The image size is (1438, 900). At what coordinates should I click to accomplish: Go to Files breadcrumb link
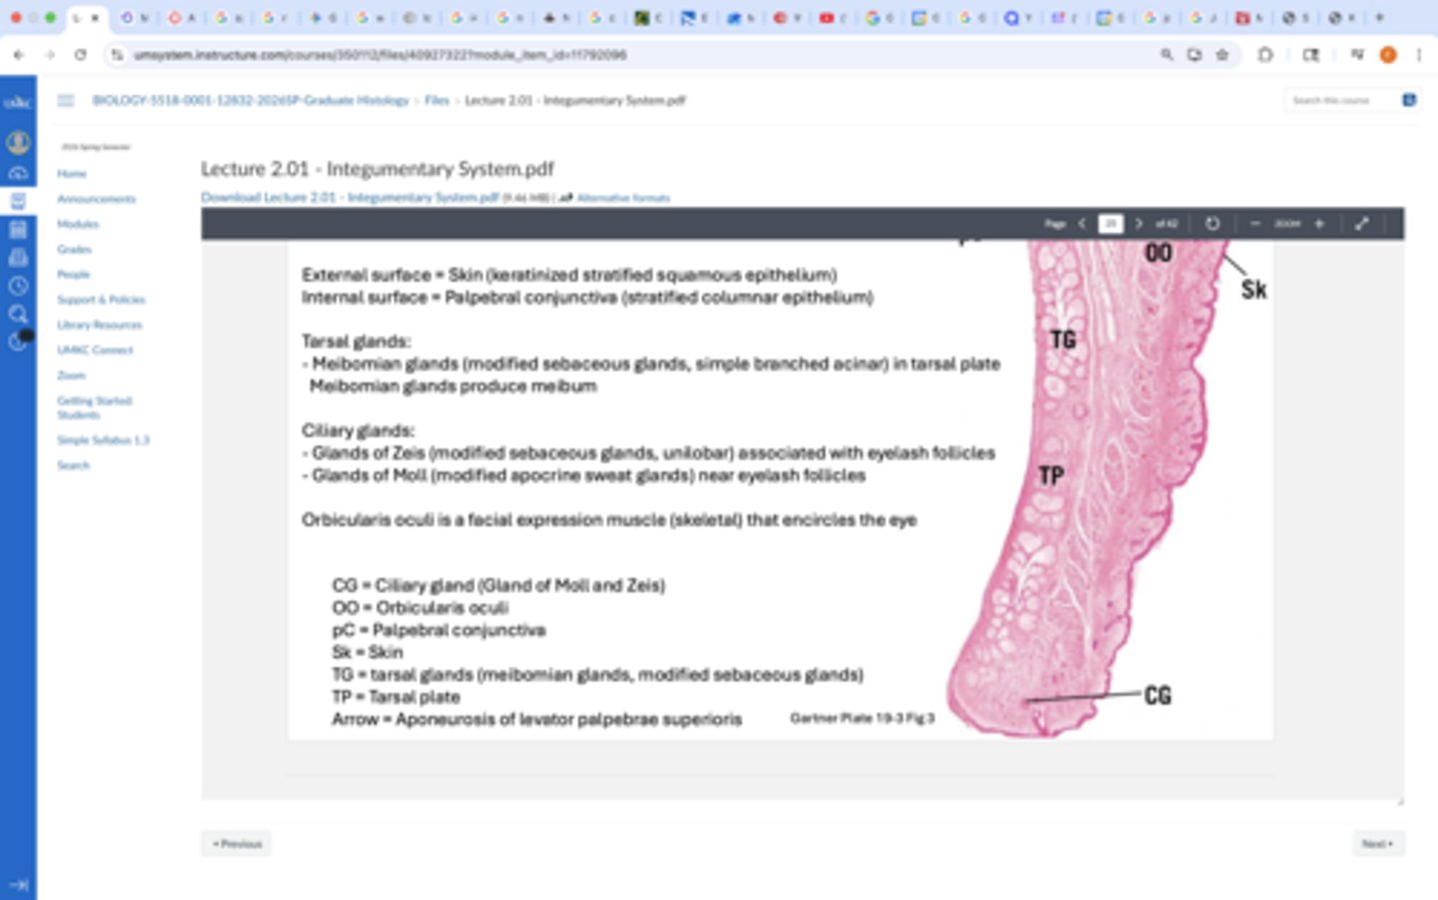pos(436,100)
